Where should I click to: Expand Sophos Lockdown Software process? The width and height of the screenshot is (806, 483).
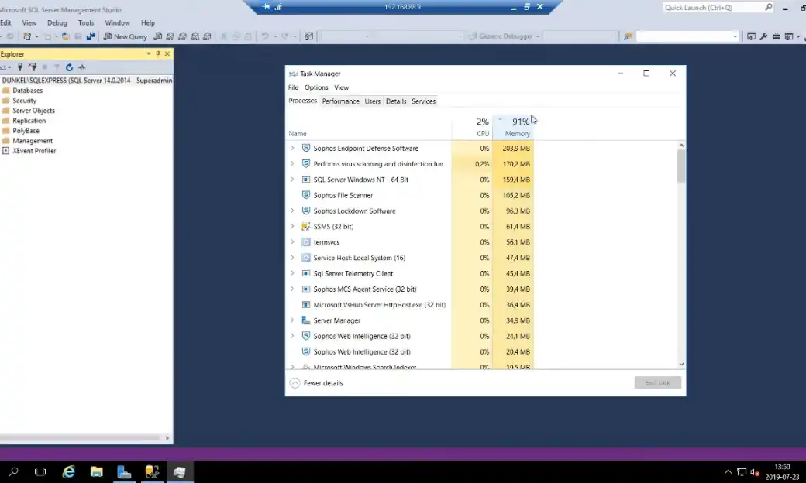[x=292, y=211]
